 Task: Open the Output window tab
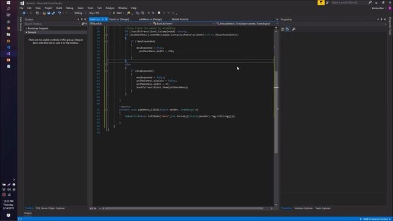28,213
